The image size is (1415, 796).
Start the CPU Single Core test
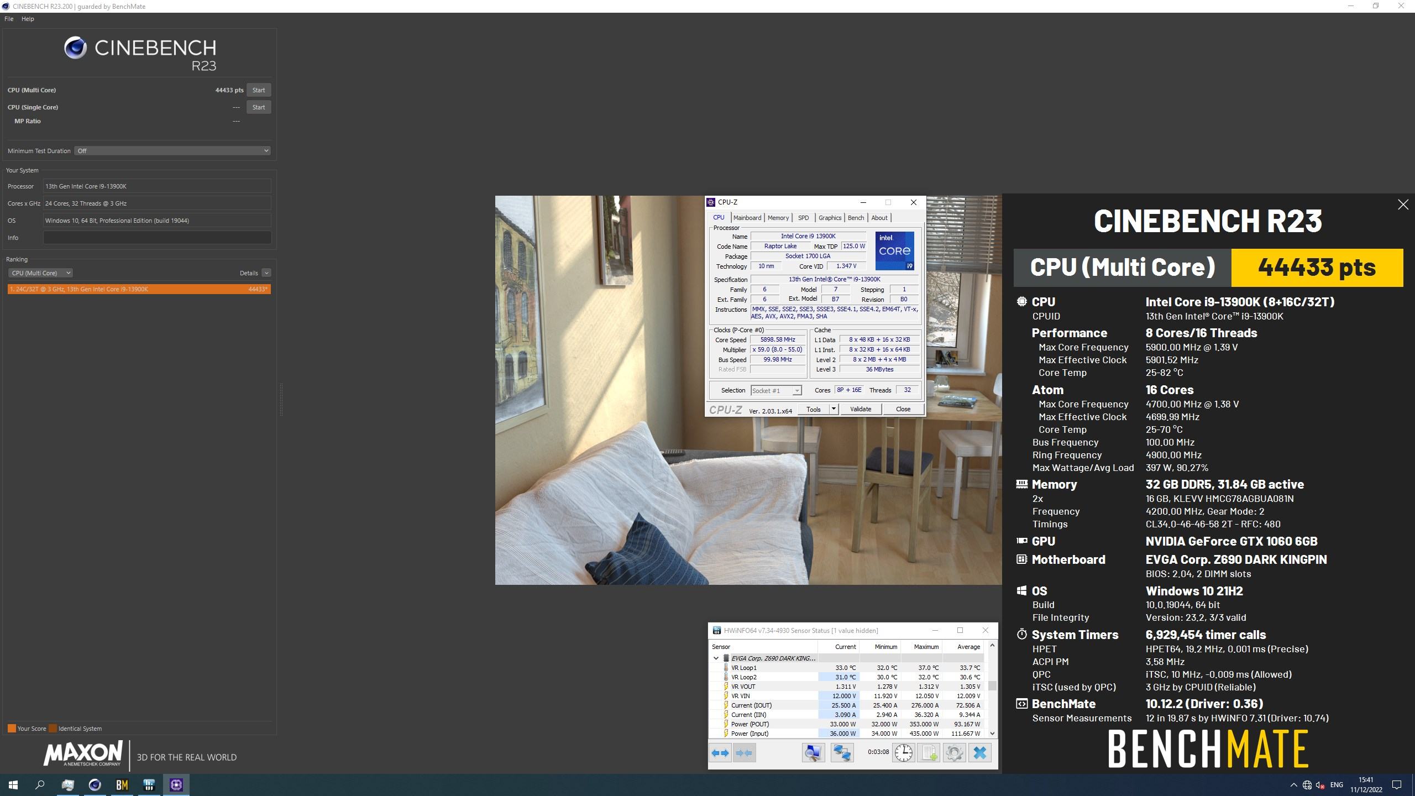pyautogui.click(x=259, y=107)
